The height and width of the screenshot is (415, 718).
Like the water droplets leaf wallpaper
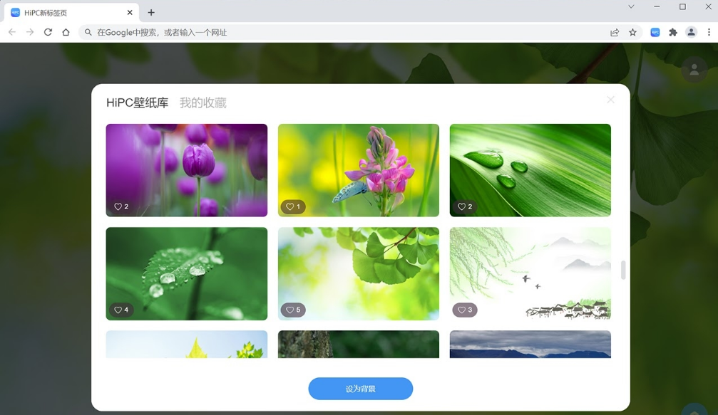pos(461,206)
